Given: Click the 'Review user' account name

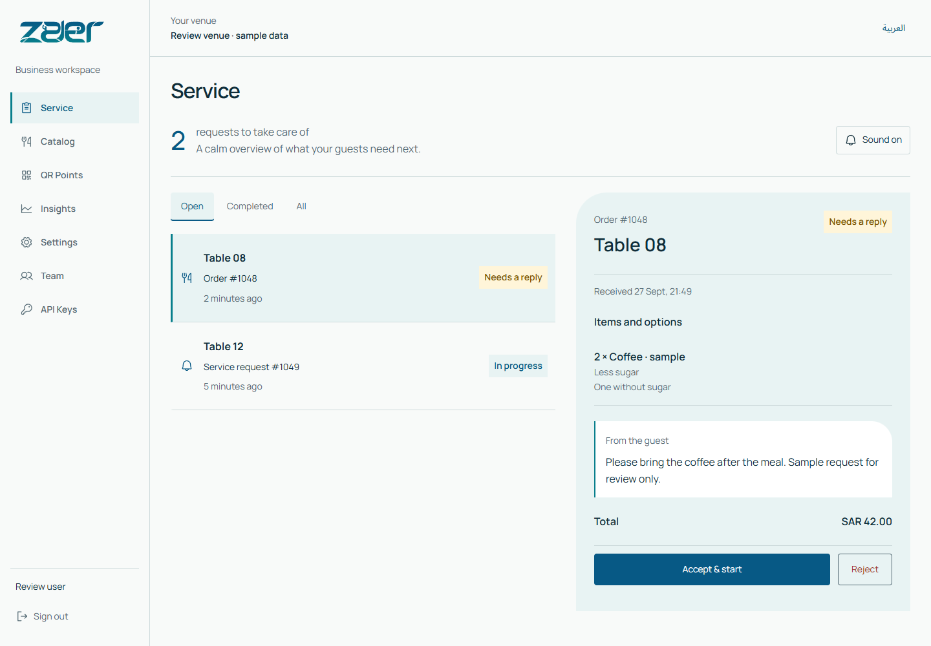Looking at the screenshot, I should 41,587.
